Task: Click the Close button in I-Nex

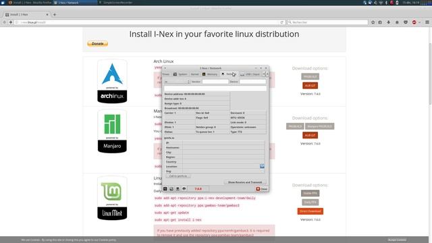Action: 262,189
